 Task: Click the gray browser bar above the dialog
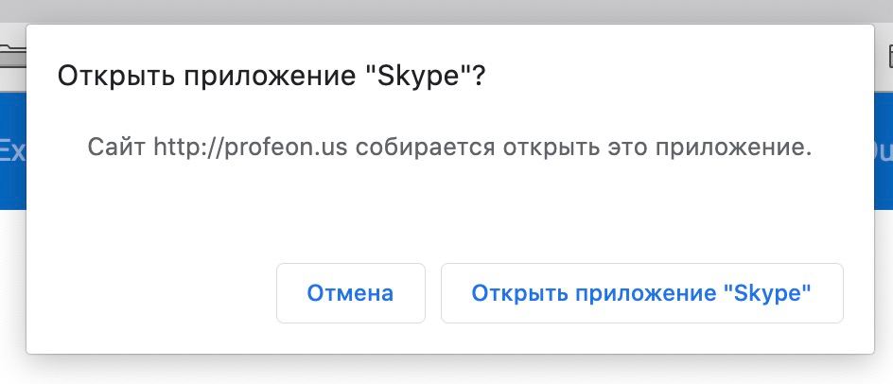445,9
